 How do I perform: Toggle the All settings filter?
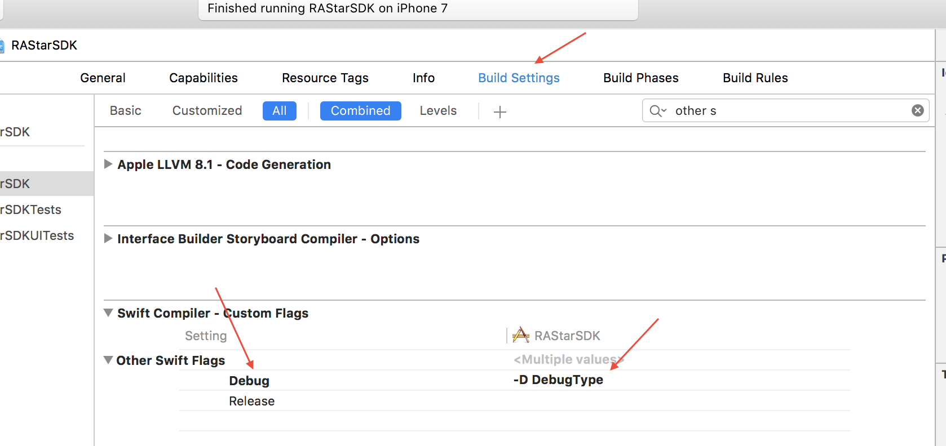coord(279,111)
